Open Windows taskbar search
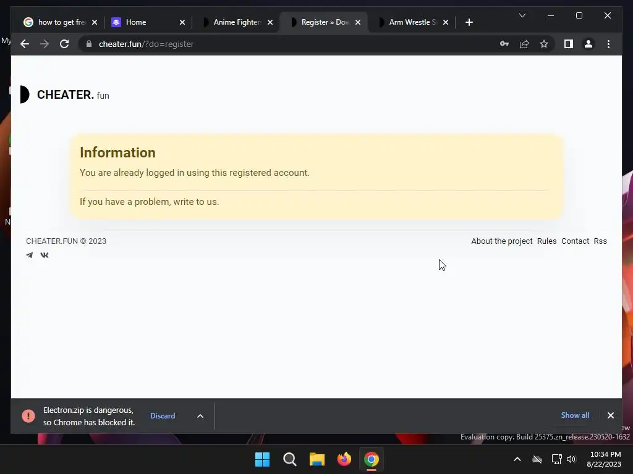633x474 pixels. (x=290, y=459)
